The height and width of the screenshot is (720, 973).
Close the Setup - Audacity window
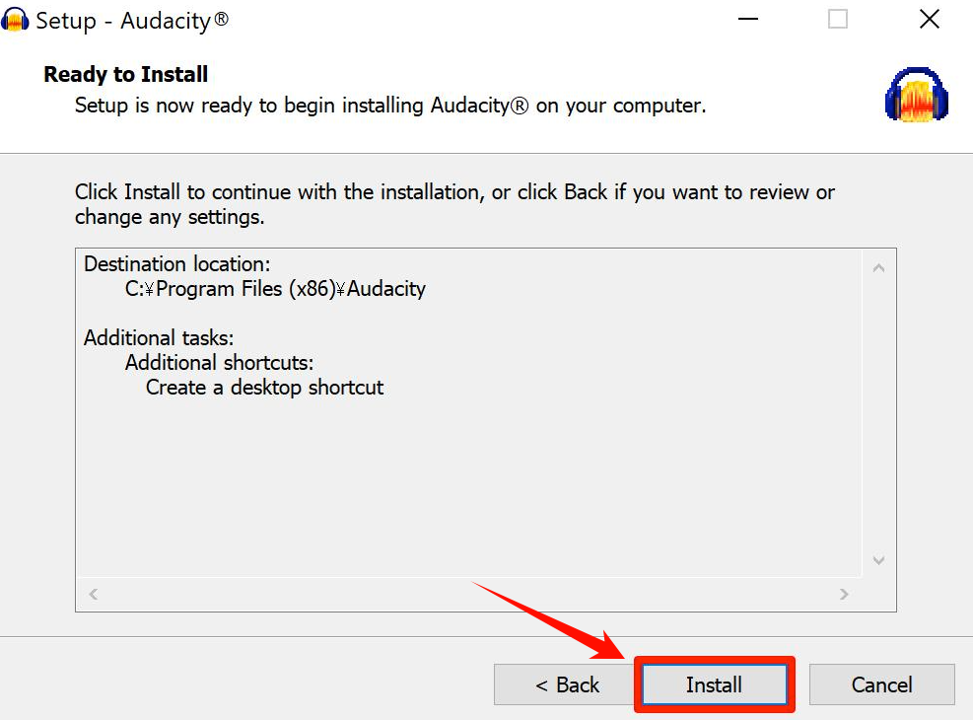(x=929, y=19)
